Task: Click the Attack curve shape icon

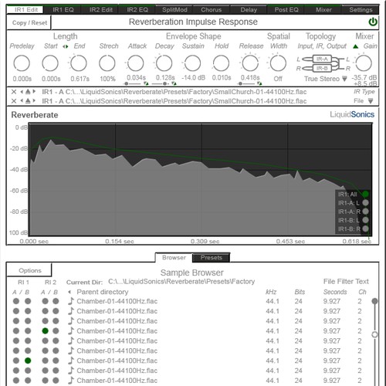Action: point(146,83)
